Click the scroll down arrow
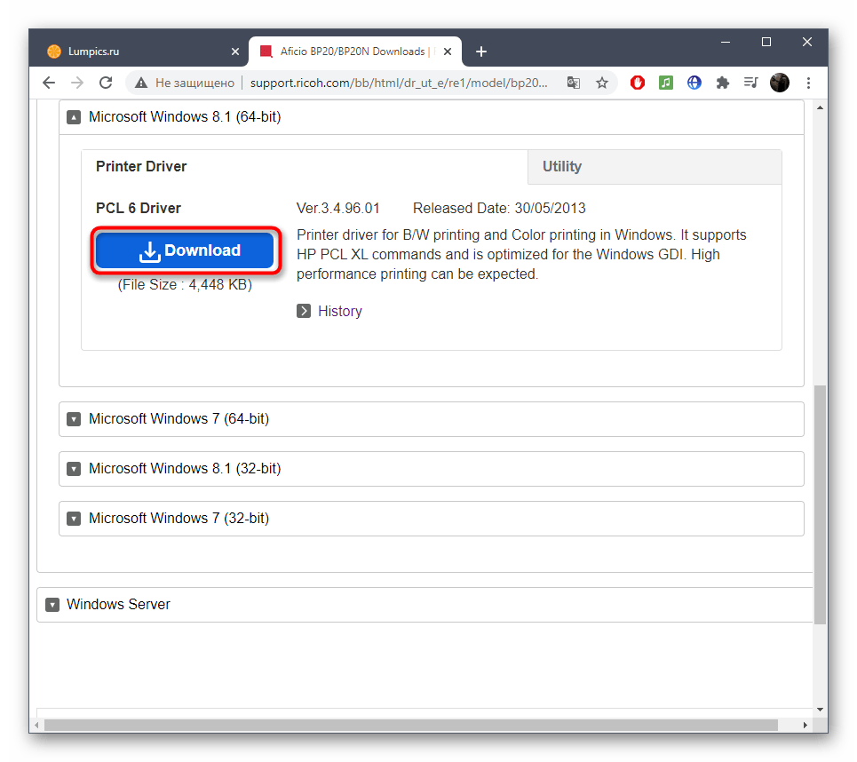Screen dimensions: 857x762 [x=820, y=710]
